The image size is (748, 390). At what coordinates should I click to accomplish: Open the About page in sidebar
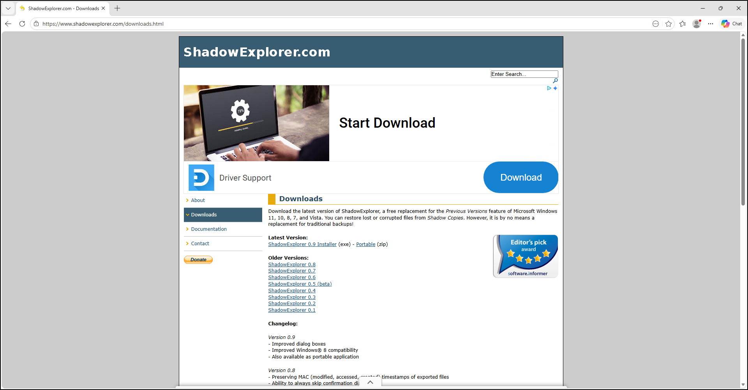pos(198,200)
